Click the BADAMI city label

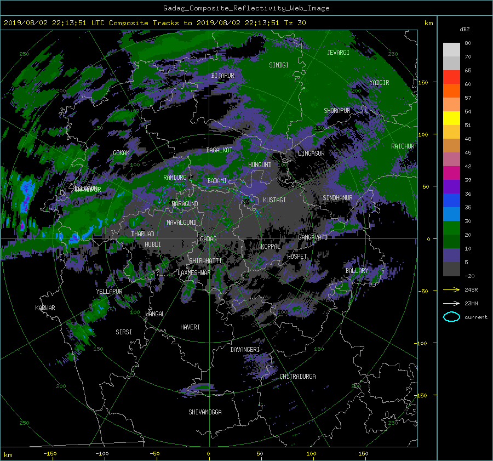click(217, 181)
